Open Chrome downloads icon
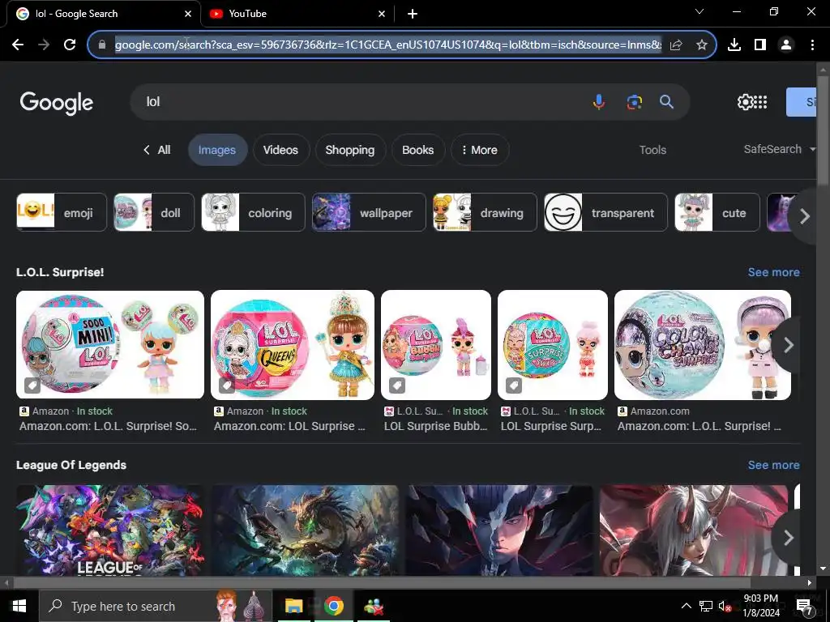 pos(734,45)
